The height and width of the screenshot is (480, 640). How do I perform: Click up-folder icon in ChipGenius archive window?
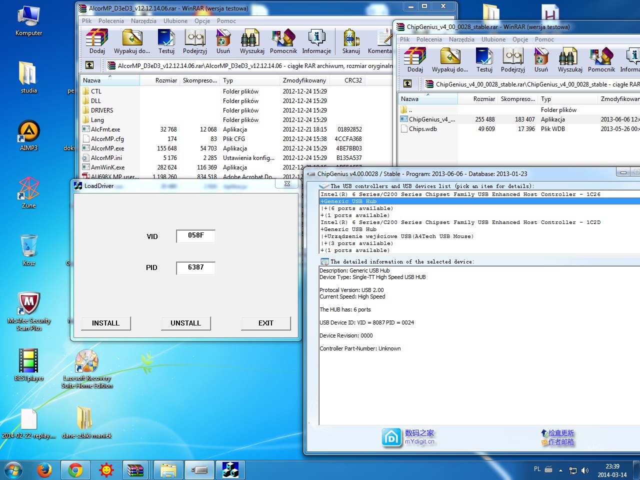pos(407,83)
